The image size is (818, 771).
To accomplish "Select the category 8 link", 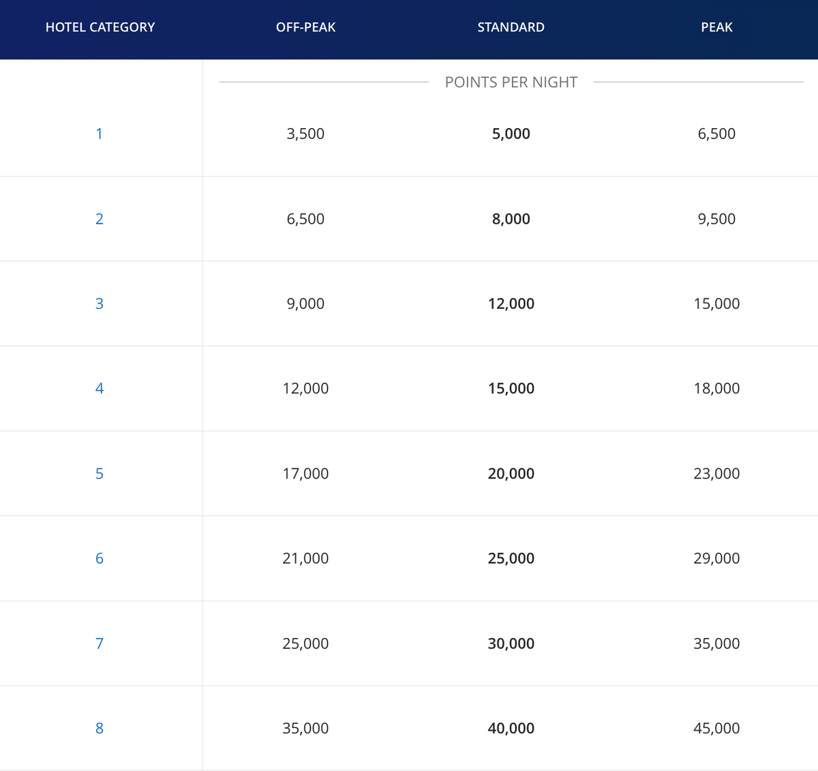I will tap(100, 728).
